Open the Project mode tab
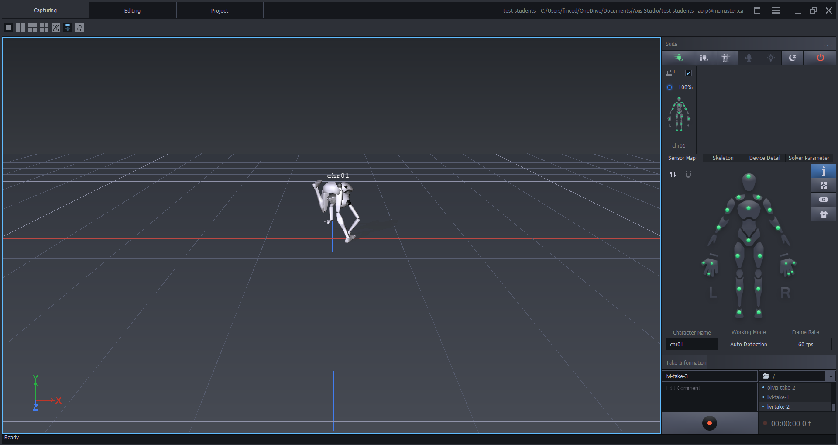The width and height of the screenshot is (838, 445). tap(220, 10)
